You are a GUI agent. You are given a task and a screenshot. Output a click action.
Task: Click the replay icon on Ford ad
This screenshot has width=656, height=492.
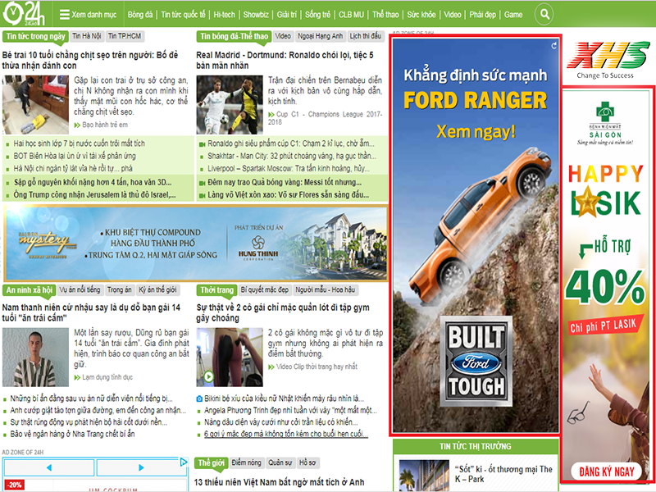pos(554,45)
